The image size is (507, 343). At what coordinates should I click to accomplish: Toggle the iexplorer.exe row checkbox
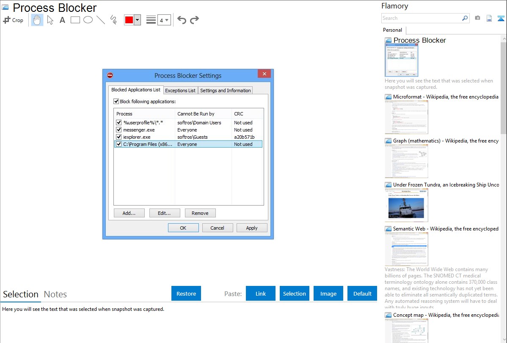[x=118, y=137]
